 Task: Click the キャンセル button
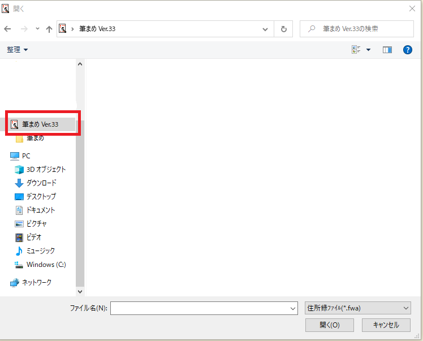[386, 325]
